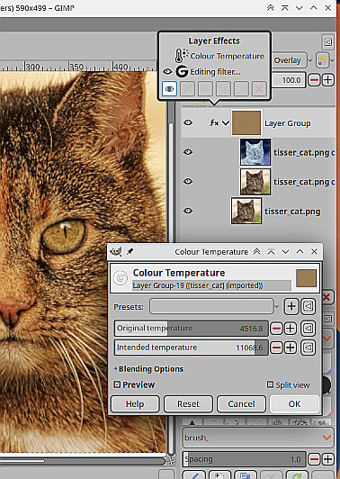
Task: Enable the Split view checkbox
Action: pyautogui.click(x=270, y=384)
